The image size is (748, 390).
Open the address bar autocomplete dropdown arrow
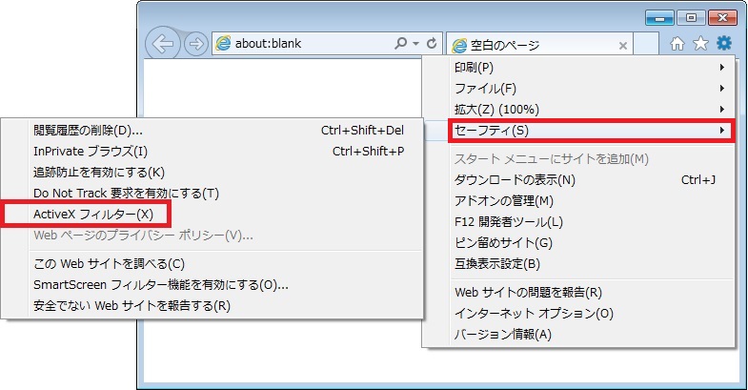point(416,44)
